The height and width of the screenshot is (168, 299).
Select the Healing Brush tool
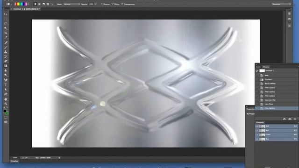pos(6,42)
